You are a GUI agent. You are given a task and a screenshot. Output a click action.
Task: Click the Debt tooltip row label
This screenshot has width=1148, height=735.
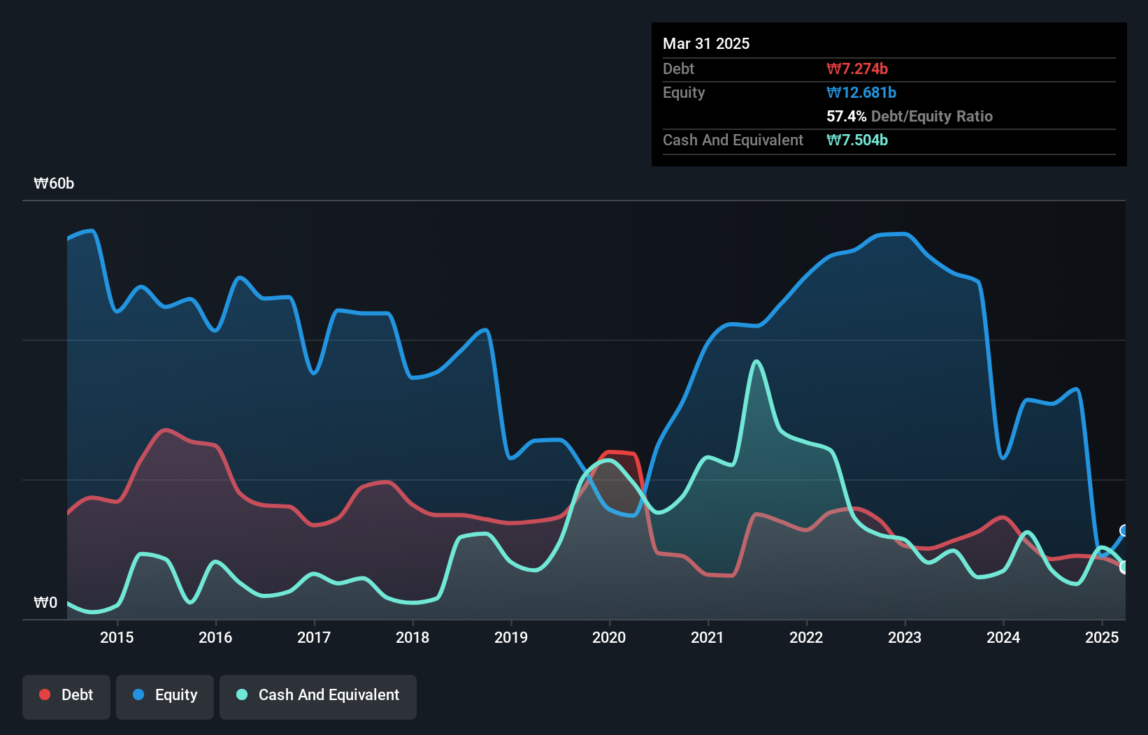click(678, 68)
